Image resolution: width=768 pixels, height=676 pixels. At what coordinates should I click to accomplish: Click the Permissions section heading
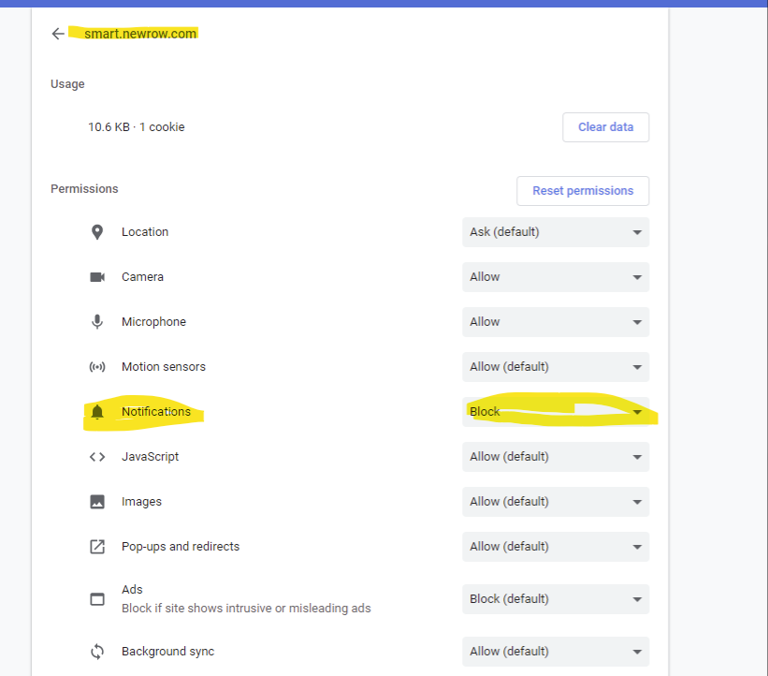point(84,189)
